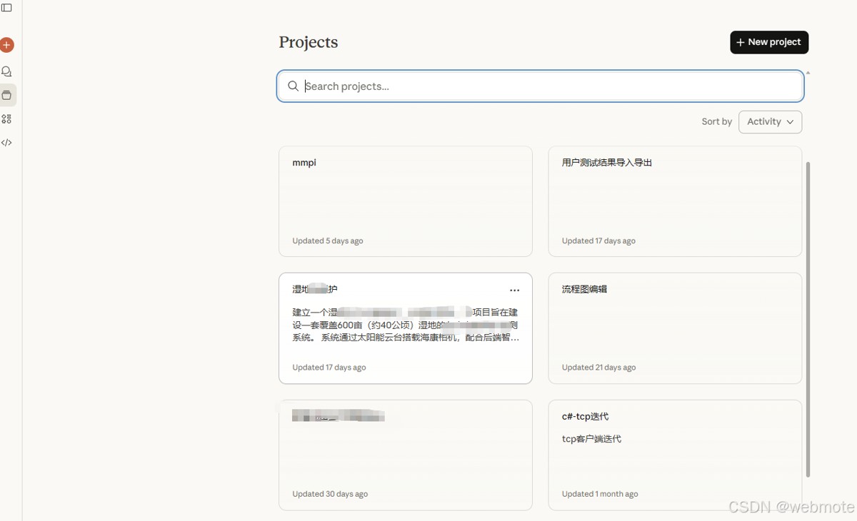Open the Artifacts shapes icon in the sidebar
The width and height of the screenshot is (857, 521).
point(7,118)
